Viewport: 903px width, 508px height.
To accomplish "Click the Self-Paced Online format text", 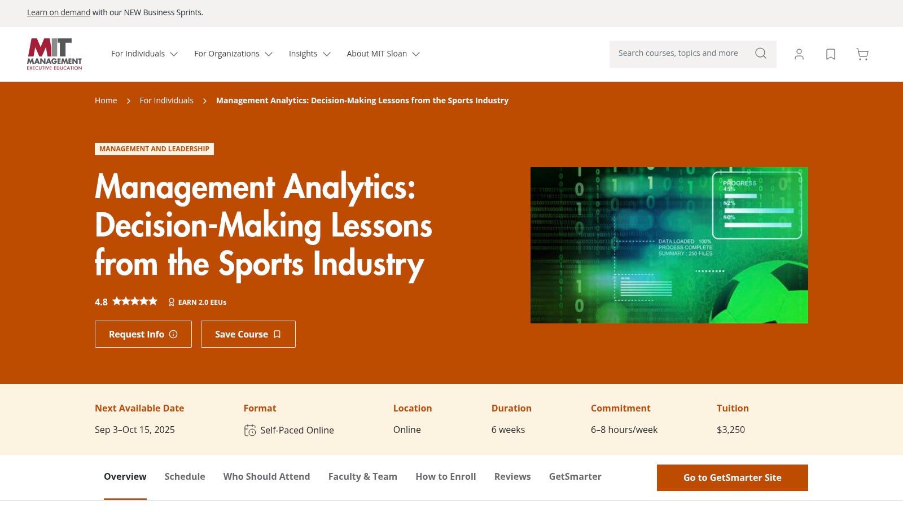I will pos(297,430).
